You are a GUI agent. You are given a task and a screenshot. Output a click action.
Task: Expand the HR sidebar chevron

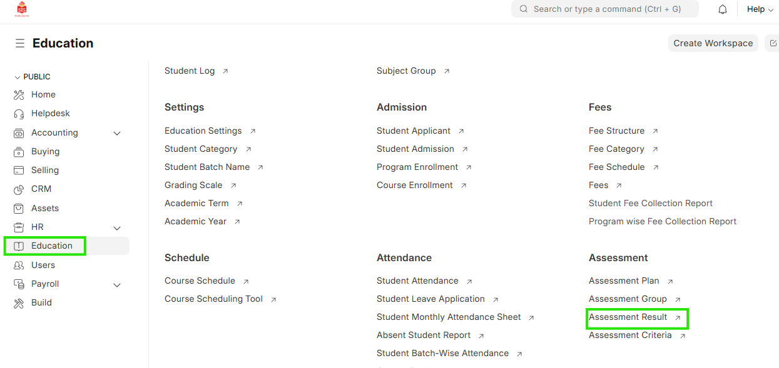click(x=117, y=228)
